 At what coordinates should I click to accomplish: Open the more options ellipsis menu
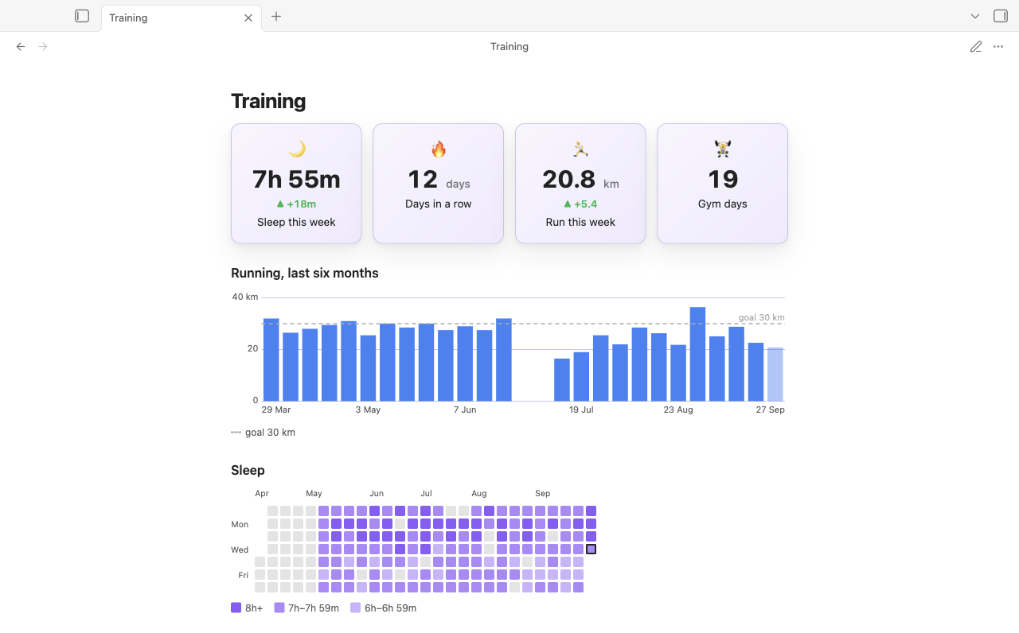click(x=998, y=47)
